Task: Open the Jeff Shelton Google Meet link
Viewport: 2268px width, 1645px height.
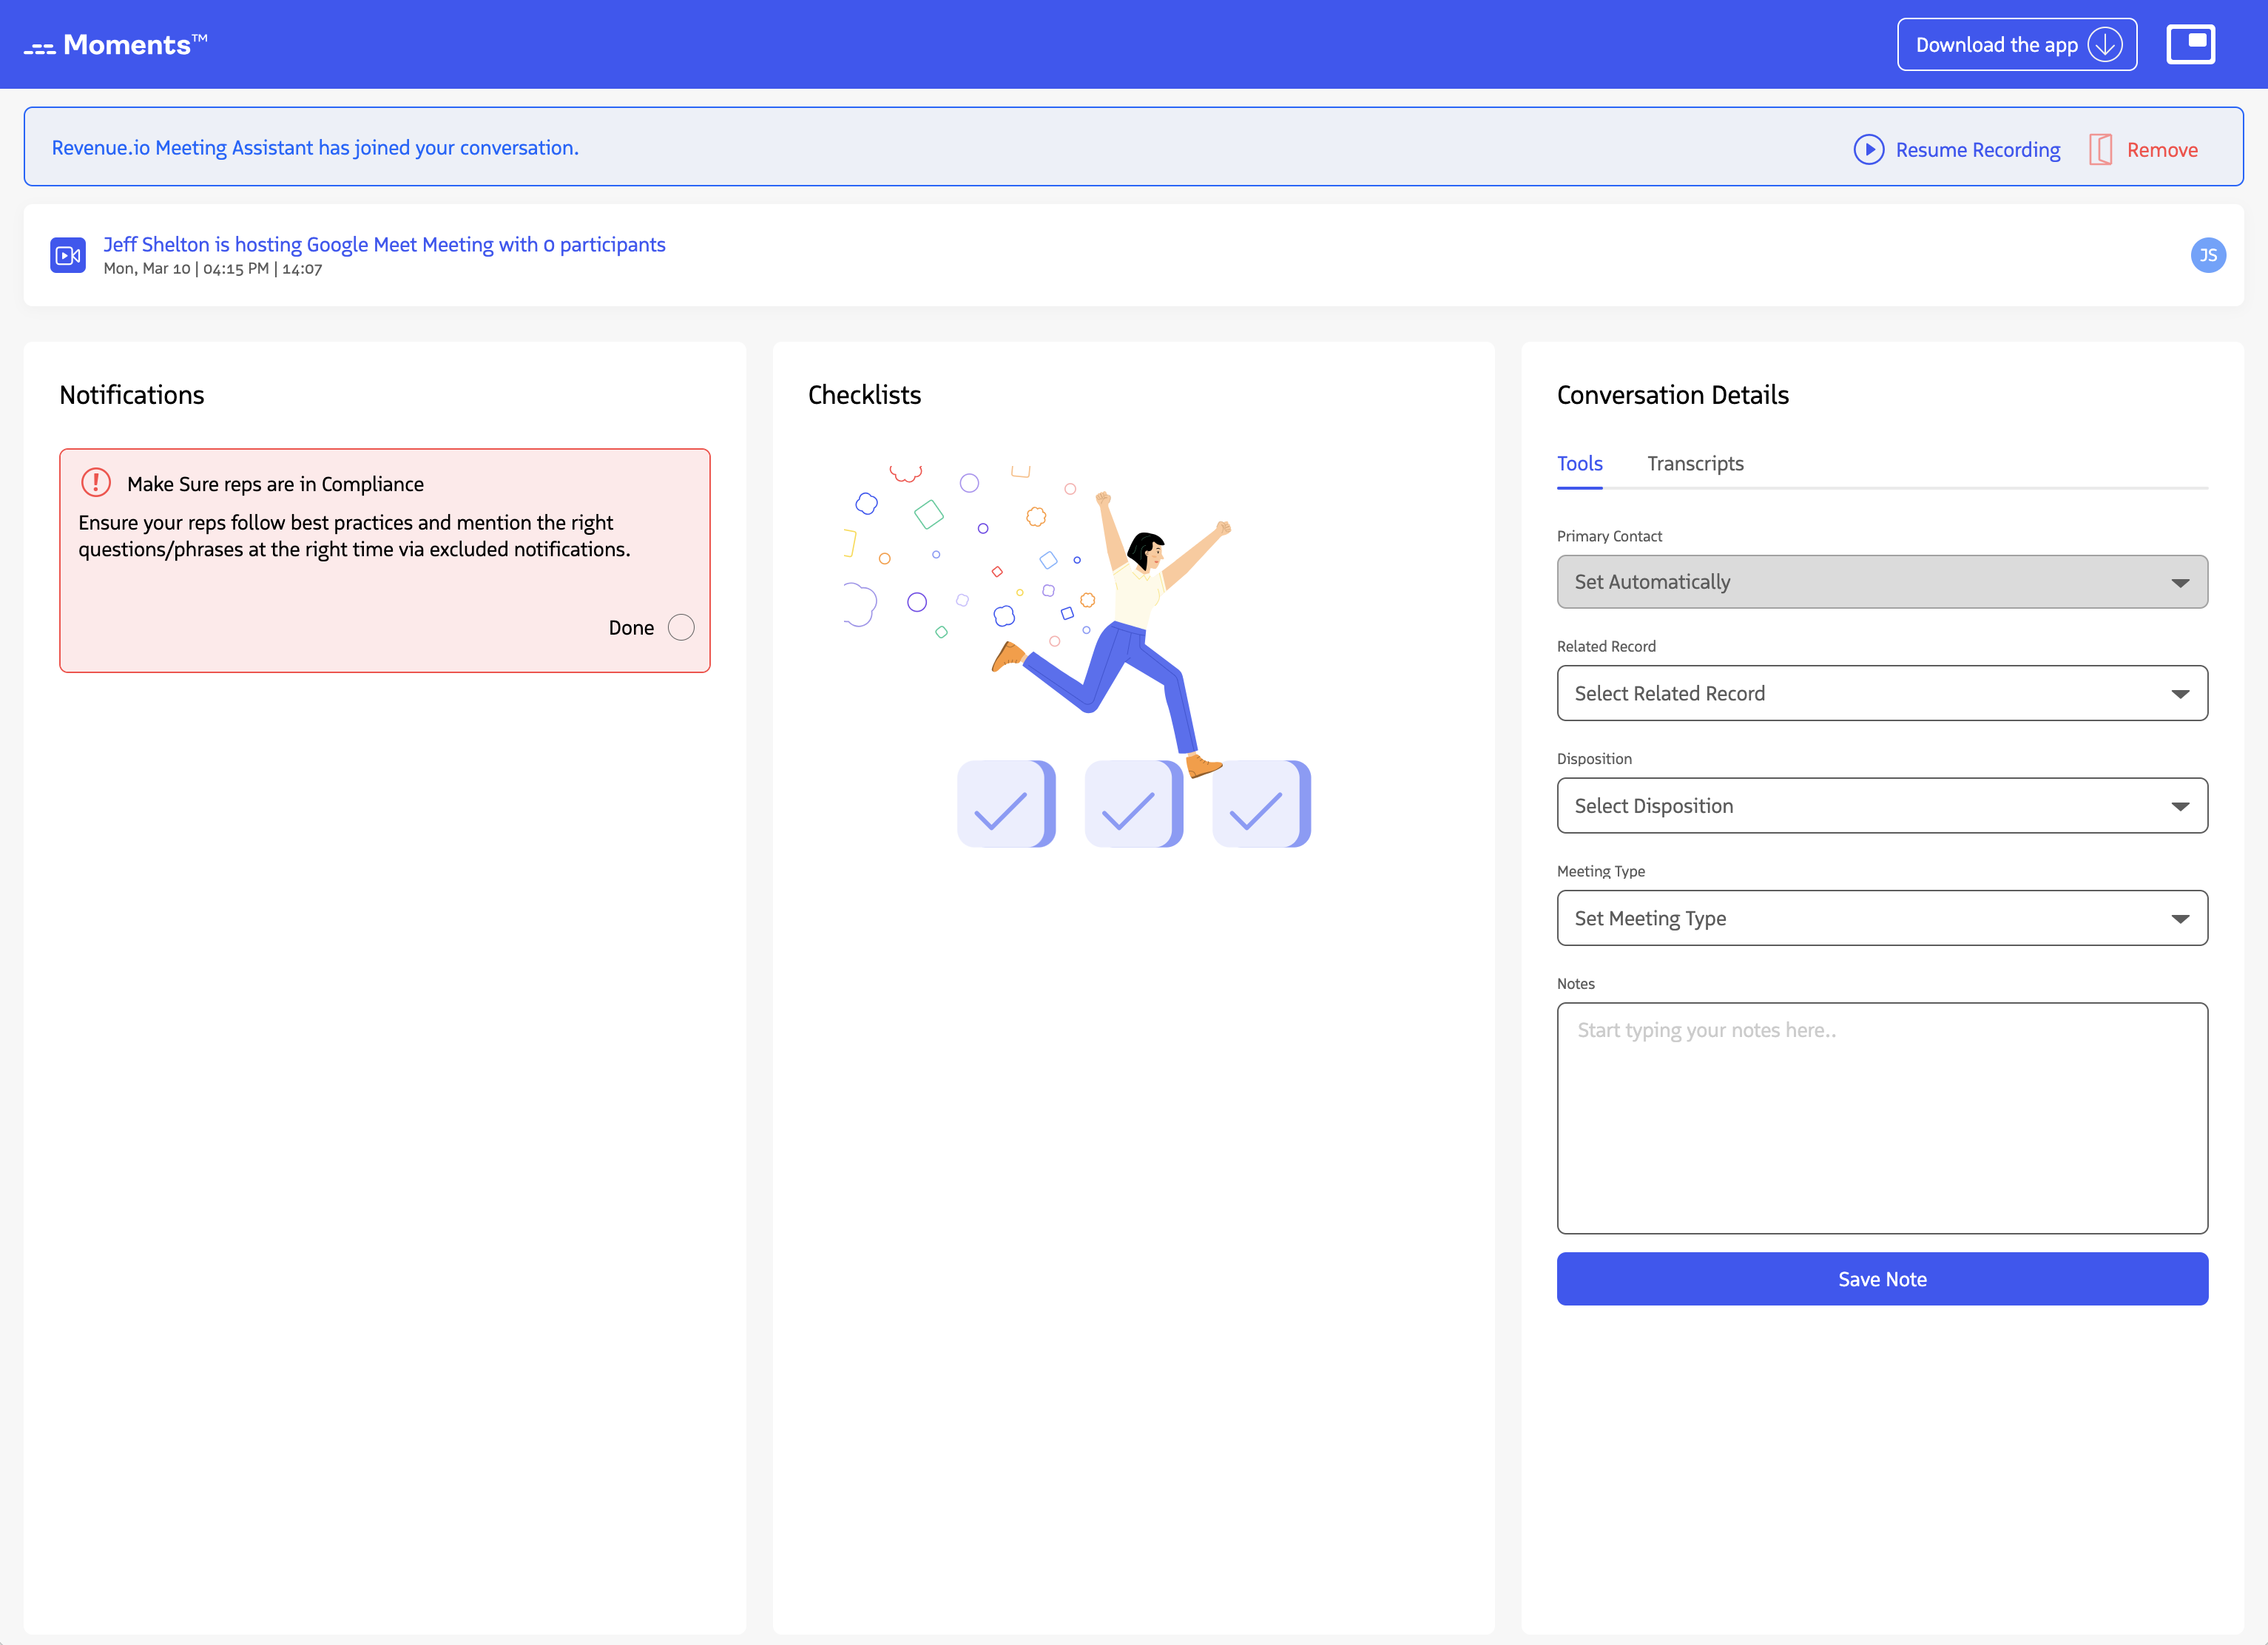Action: click(x=384, y=245)
